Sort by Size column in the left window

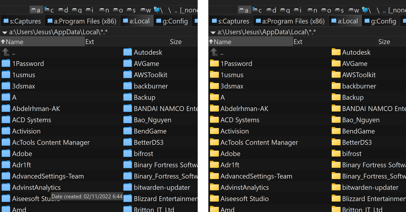tap(183, 42)
